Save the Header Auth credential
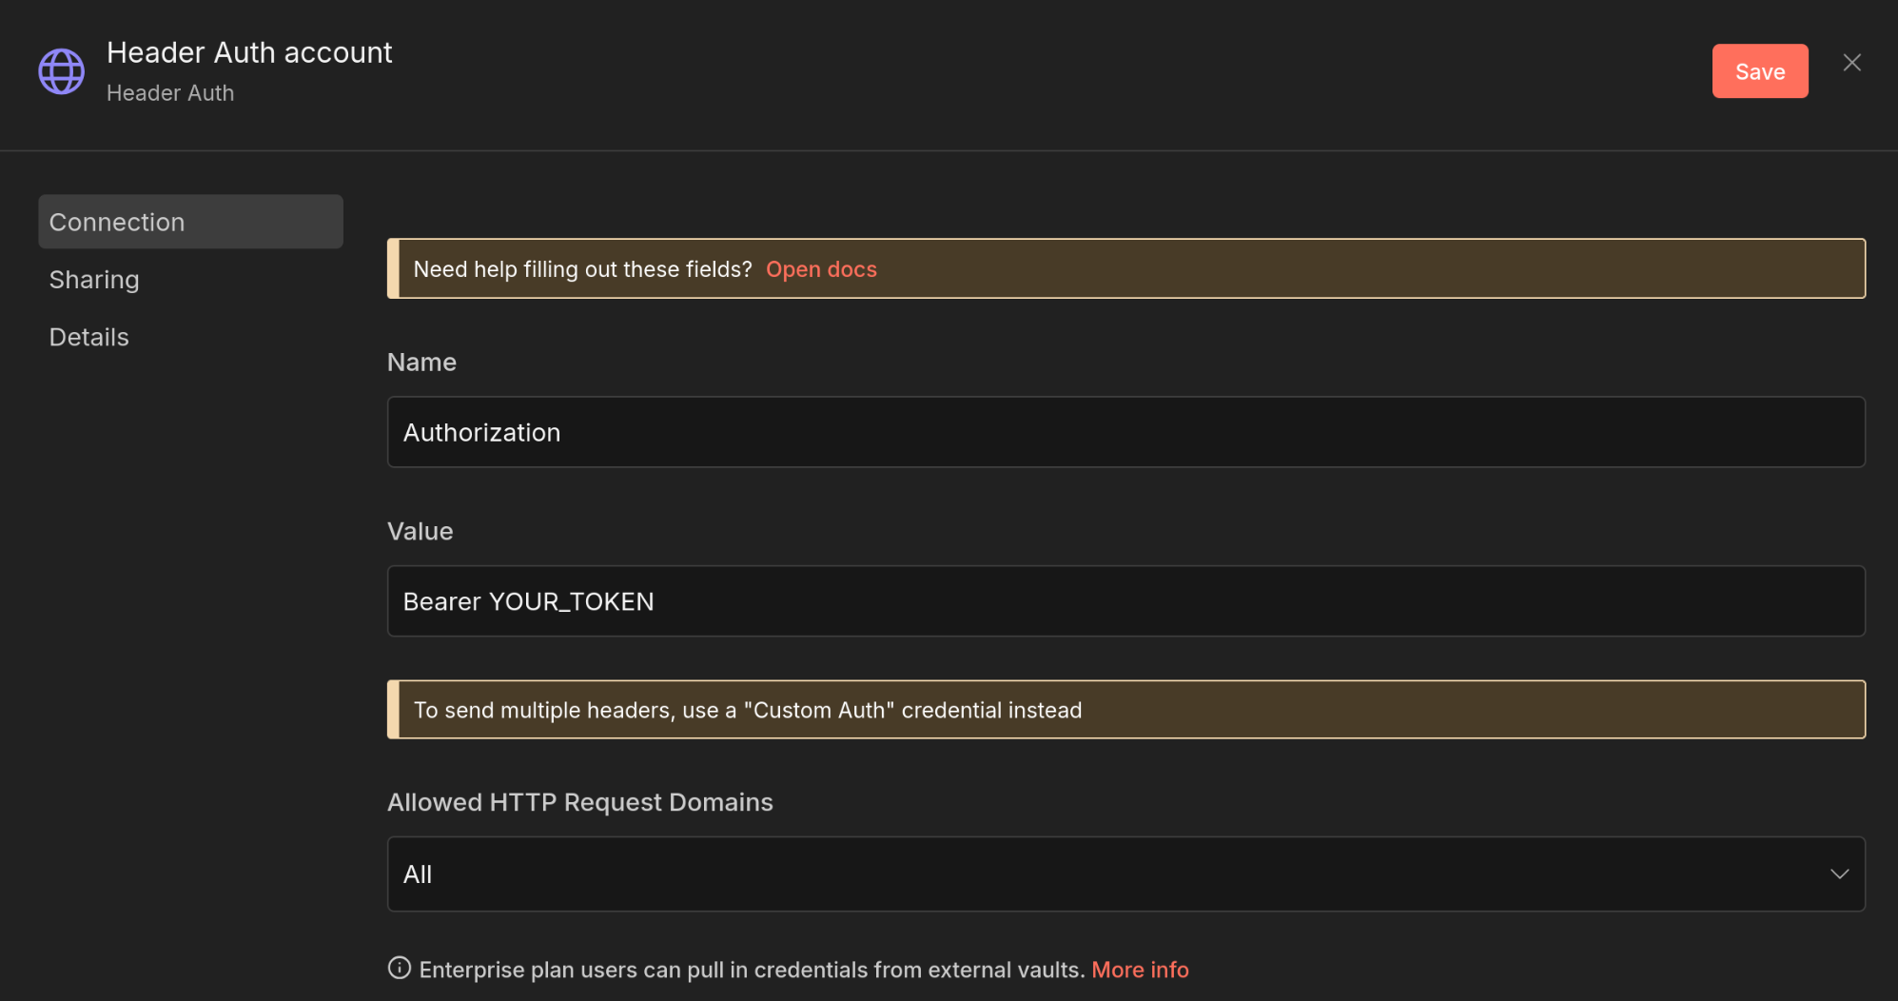The height and width of the screenshot is (1001, 1898). pyautogui.click(x=1759, y=71)
